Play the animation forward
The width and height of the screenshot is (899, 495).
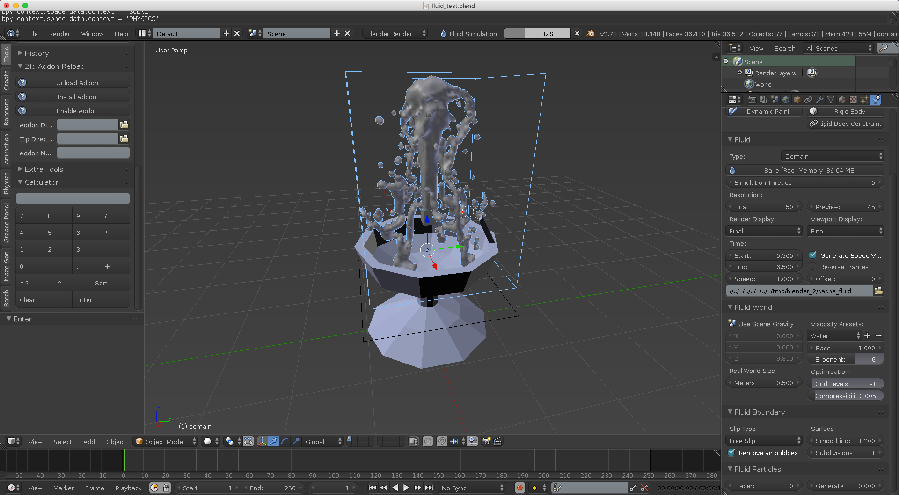(406, 488)
